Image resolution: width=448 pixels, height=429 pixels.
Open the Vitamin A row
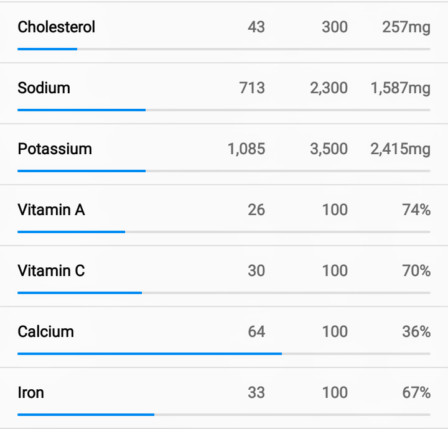point(224,215)
